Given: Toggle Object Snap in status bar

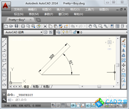Looking at the screenshot, I should pyautogui.click(x=78, y=105).
